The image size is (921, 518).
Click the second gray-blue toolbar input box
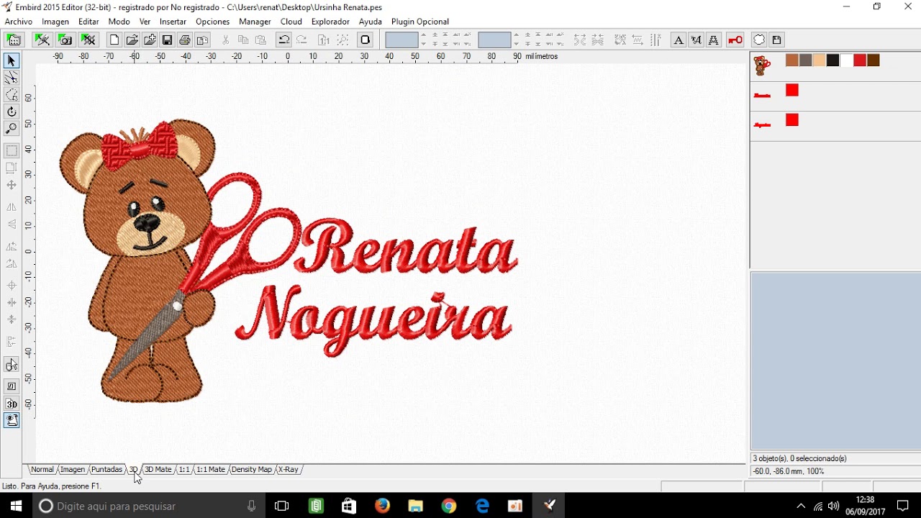coord(494,40)
